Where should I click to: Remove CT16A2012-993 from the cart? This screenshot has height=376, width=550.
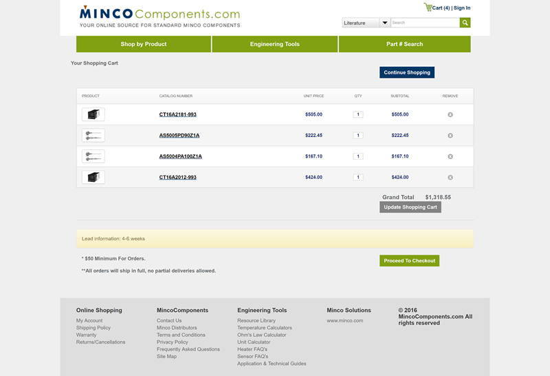tap(450, 178)
